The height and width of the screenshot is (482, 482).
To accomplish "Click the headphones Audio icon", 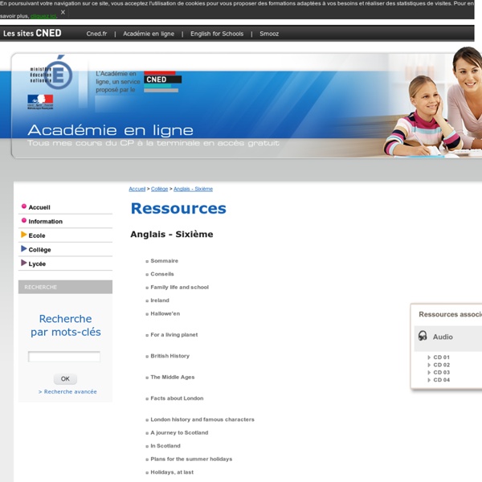I will point(423,336).
